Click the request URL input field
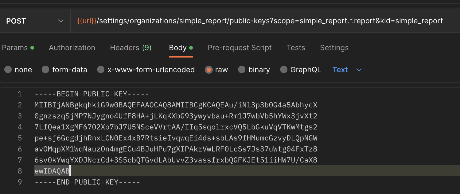460x194 pixels. point(246,21)
